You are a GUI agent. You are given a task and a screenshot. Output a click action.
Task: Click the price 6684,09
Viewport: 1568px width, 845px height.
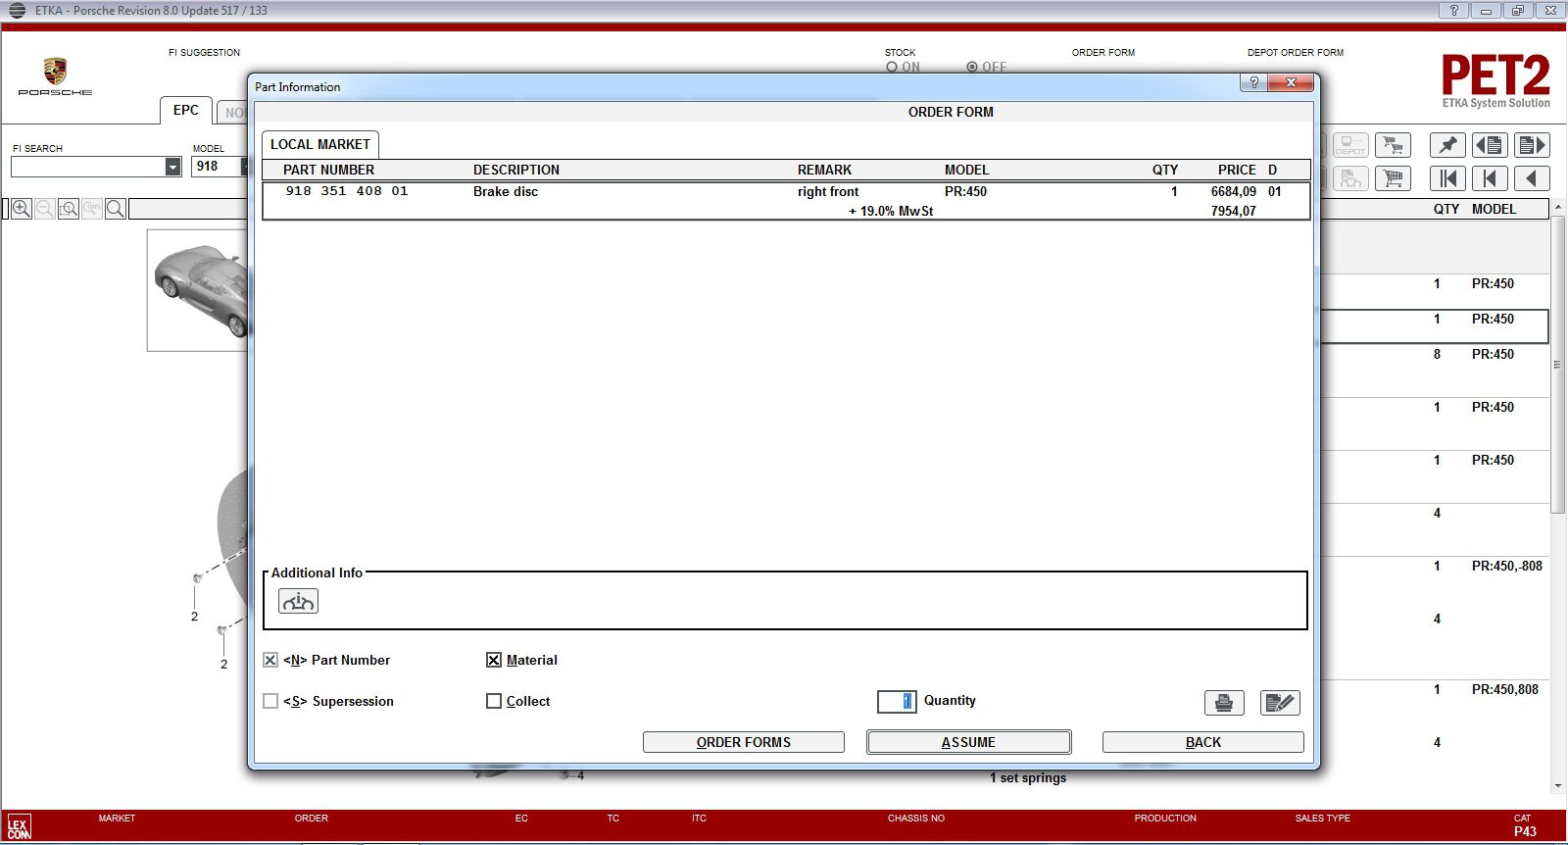pyautogui.click(x=1233, y=191)
